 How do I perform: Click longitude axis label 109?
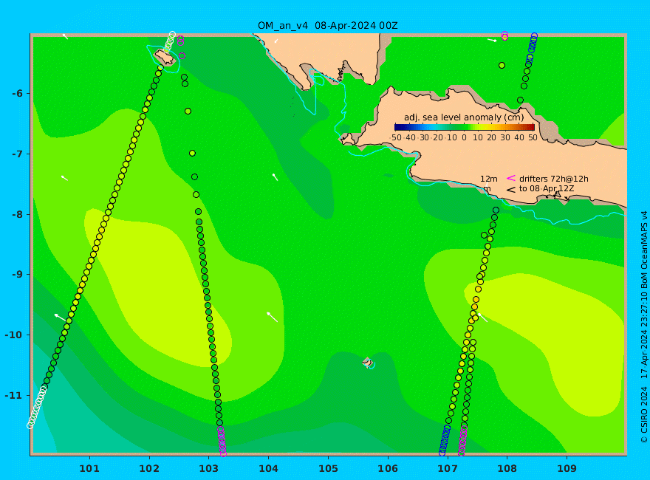tap(567, 468)
